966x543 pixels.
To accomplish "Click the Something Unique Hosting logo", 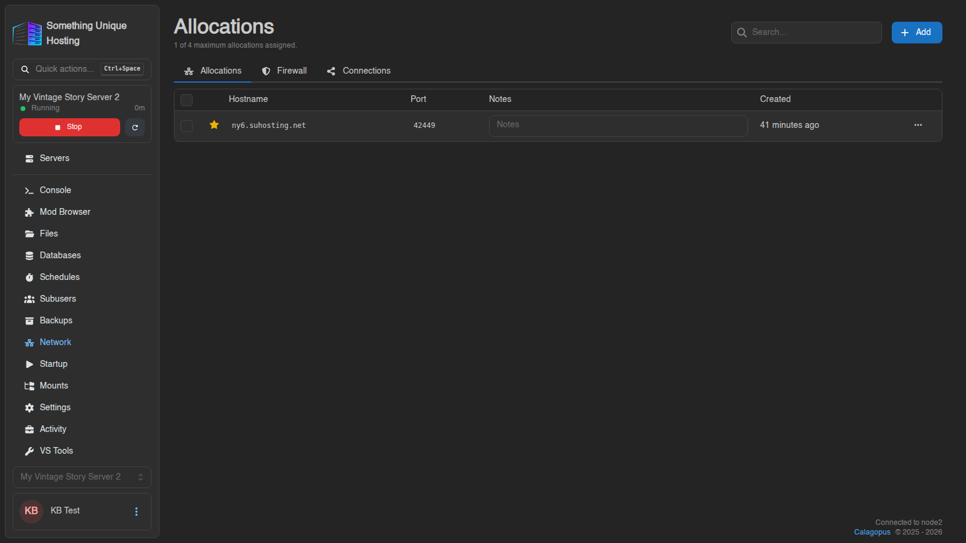I will (27, 34).
